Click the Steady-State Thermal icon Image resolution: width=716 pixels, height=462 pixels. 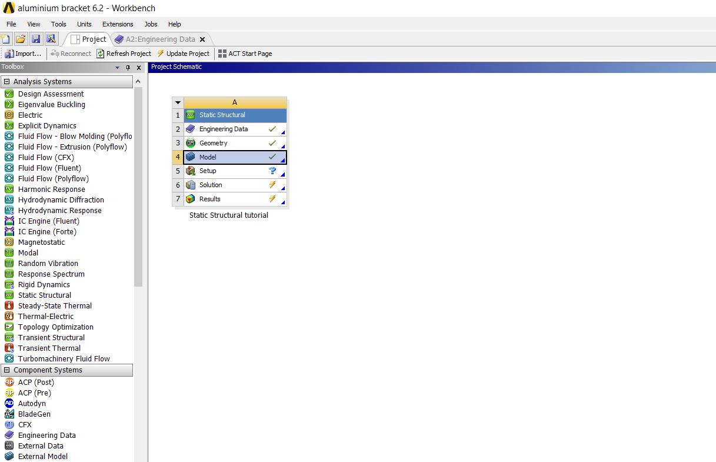click(9, 305)
